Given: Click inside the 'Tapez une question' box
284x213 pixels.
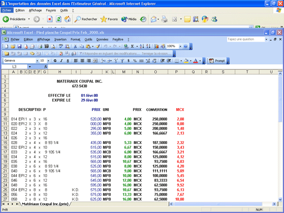Looking at the screenshot, I should (x=246, y=39).
